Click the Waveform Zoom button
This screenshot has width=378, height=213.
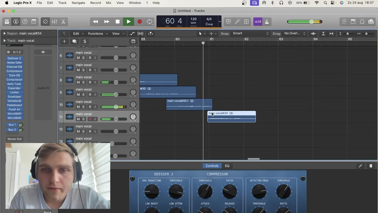[x=313, y=33]
